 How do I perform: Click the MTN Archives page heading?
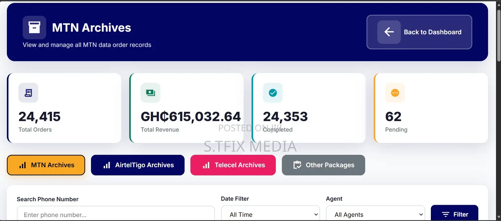click(91, 28)
